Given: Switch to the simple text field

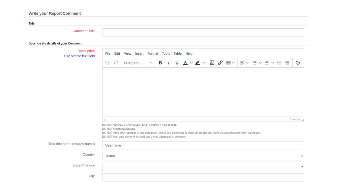Looking at the screenshot, I should [79, 56].
